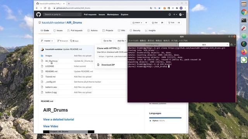
Task: Open the Terminal icon in the dock
Action: click(x=244, y=20)
